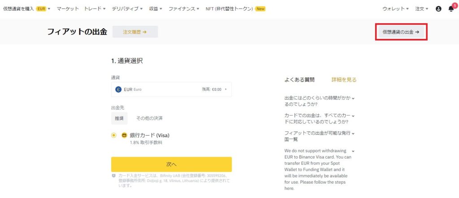459x198 pixels.
Task: Click the yellow bank card icon
Action: coord(124,135)
